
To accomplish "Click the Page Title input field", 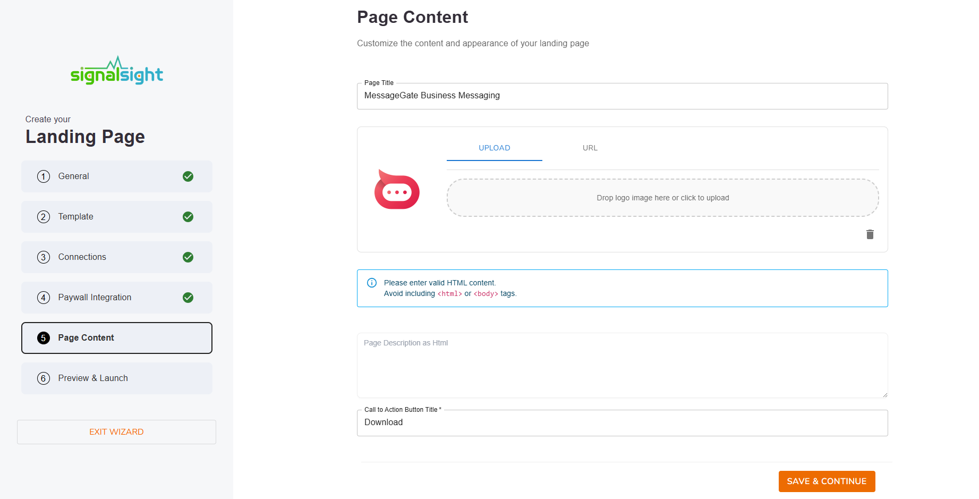I will click(x=622, y=96).
